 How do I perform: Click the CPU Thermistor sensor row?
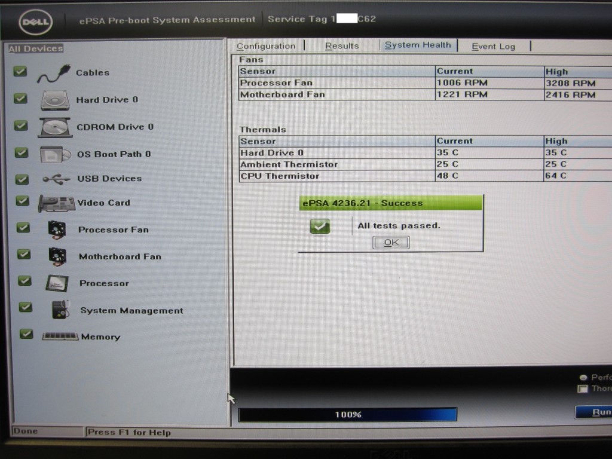(425, 176)
